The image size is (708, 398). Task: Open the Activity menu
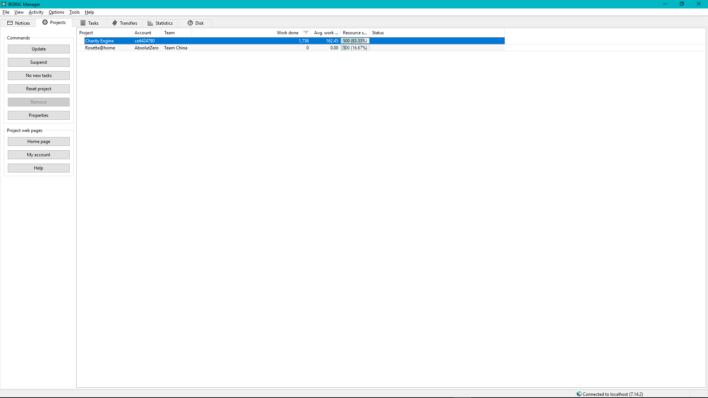pos(36,12)
